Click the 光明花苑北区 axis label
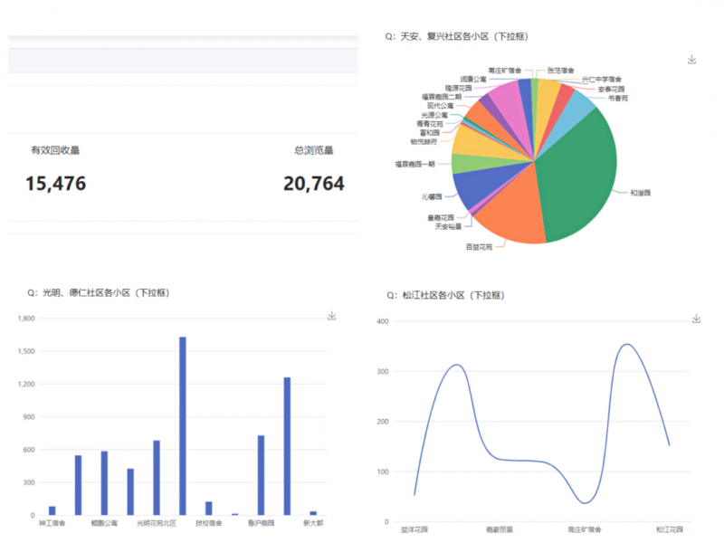The width and height of the screenshot is (724, 543). pyautogui.click(x=157, y=523)
